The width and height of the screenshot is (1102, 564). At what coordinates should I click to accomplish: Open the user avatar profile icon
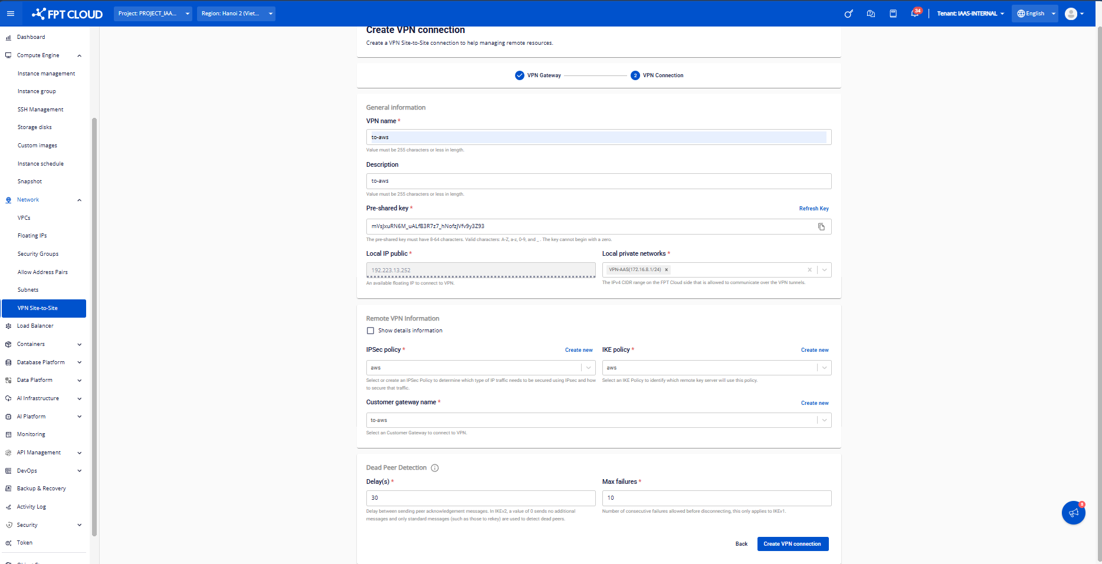click(1071, 14)
